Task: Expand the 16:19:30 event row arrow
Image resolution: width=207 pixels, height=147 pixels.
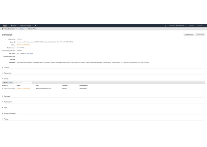Action: pos(3,88)
